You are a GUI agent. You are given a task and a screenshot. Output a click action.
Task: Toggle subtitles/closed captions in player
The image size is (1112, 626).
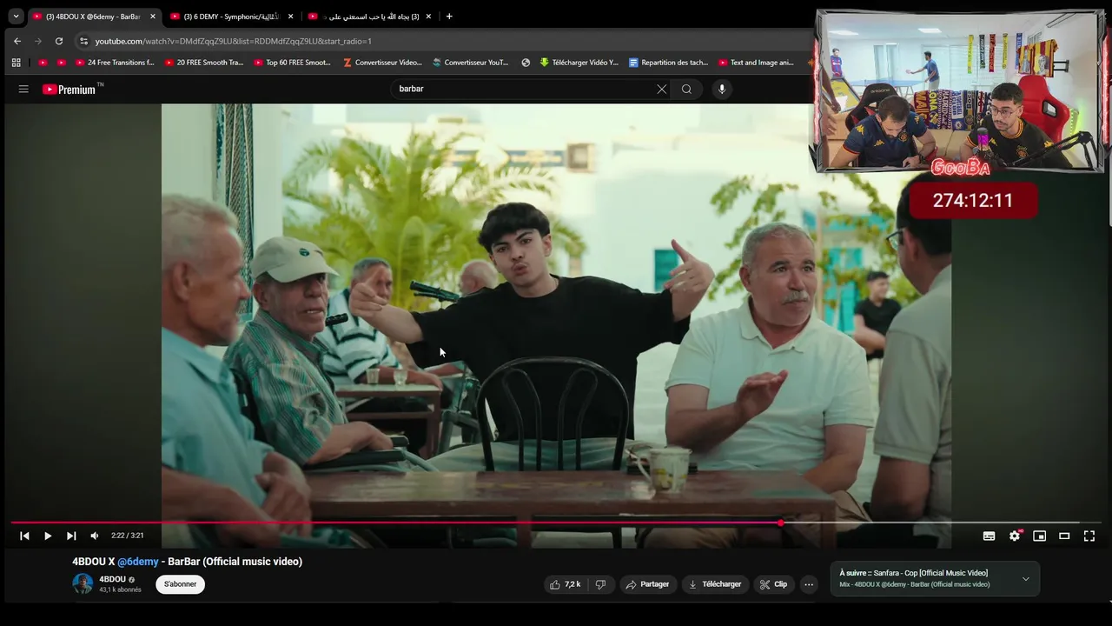click(x=989, y=536)
